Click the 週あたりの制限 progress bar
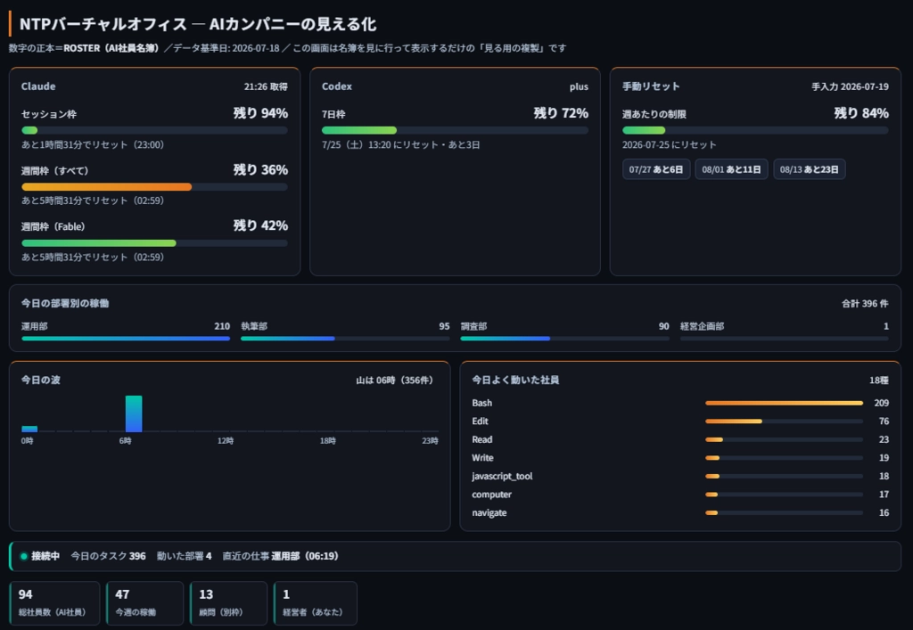The width and height of the screenshot is (913, 630). pyautogui.click(x=755, y=130)
